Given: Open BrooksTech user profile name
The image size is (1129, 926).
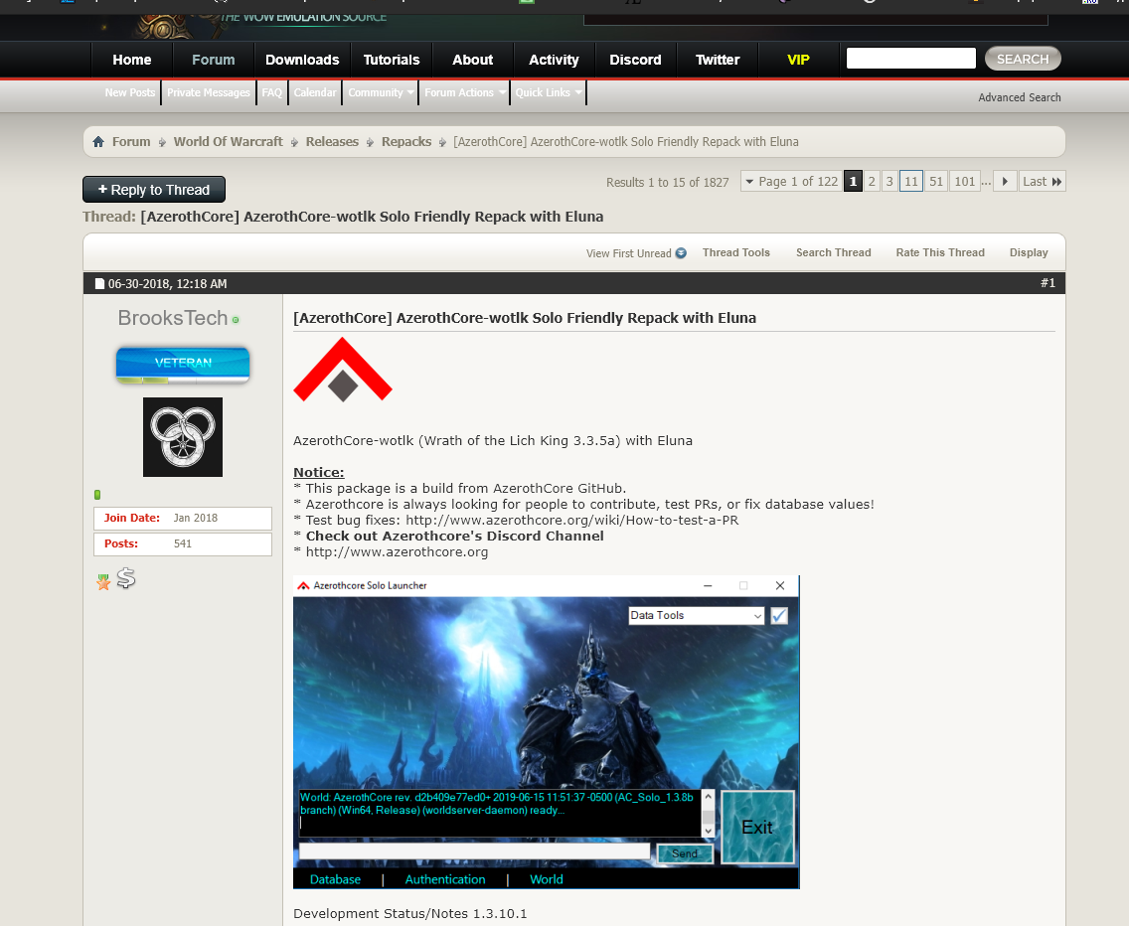Looking at the screenshot, I should [x=173, y=318].
